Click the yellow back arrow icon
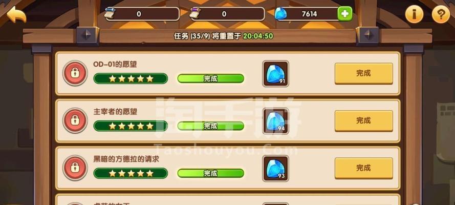The height and width of the screenshot is (205, 455). 16,14
